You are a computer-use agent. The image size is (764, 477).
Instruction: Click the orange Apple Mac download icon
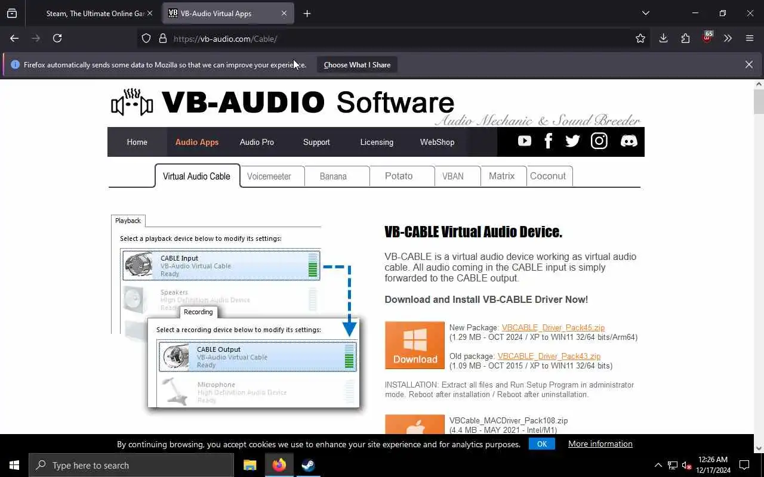pyautogui.click(x=415, y=425)
